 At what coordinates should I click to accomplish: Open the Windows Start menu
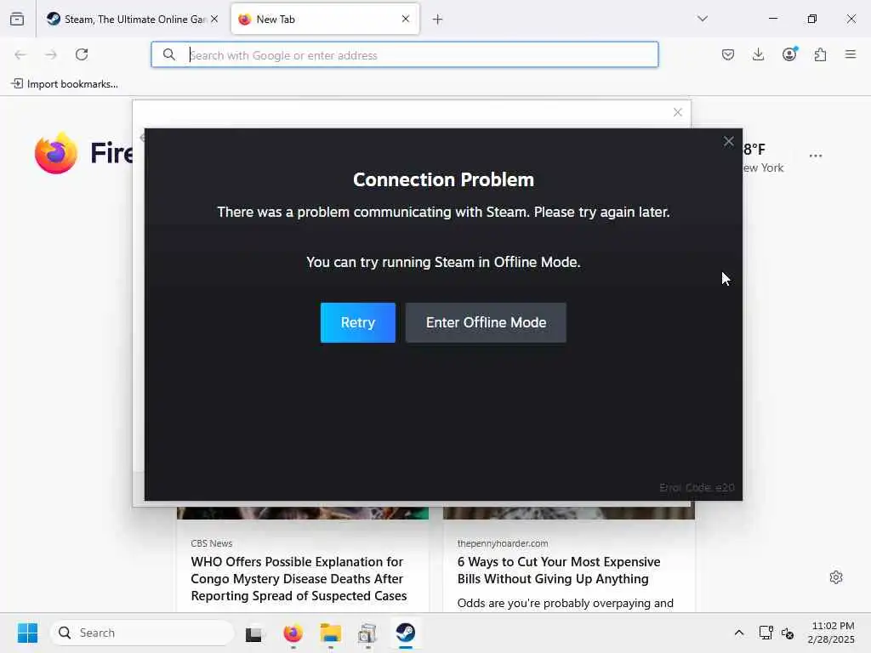pos(27,633)
